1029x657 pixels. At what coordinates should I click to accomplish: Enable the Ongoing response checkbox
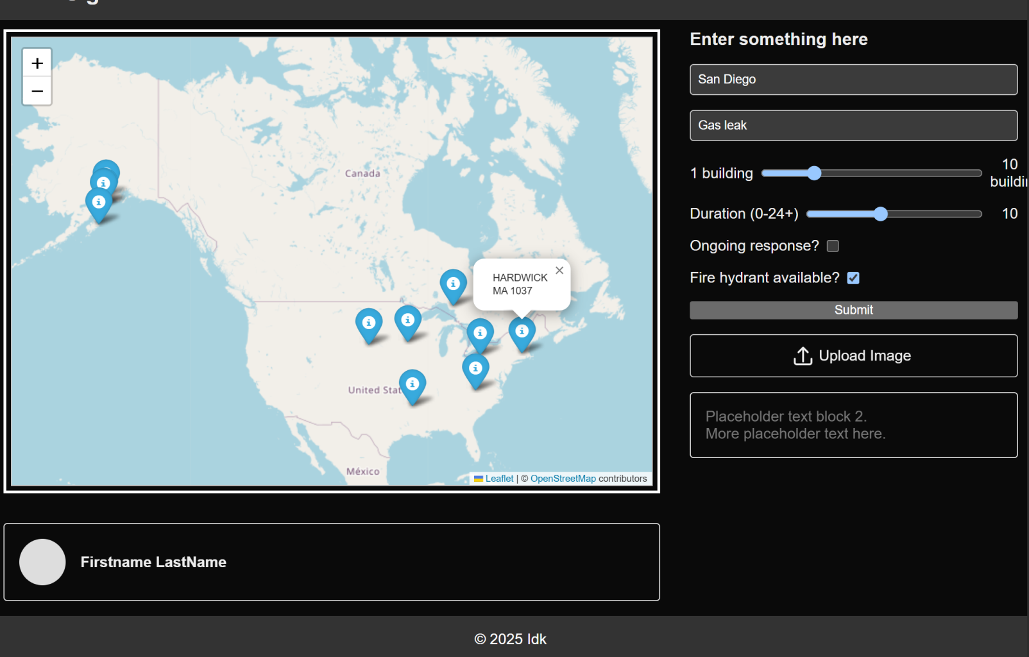coord(833,246)
